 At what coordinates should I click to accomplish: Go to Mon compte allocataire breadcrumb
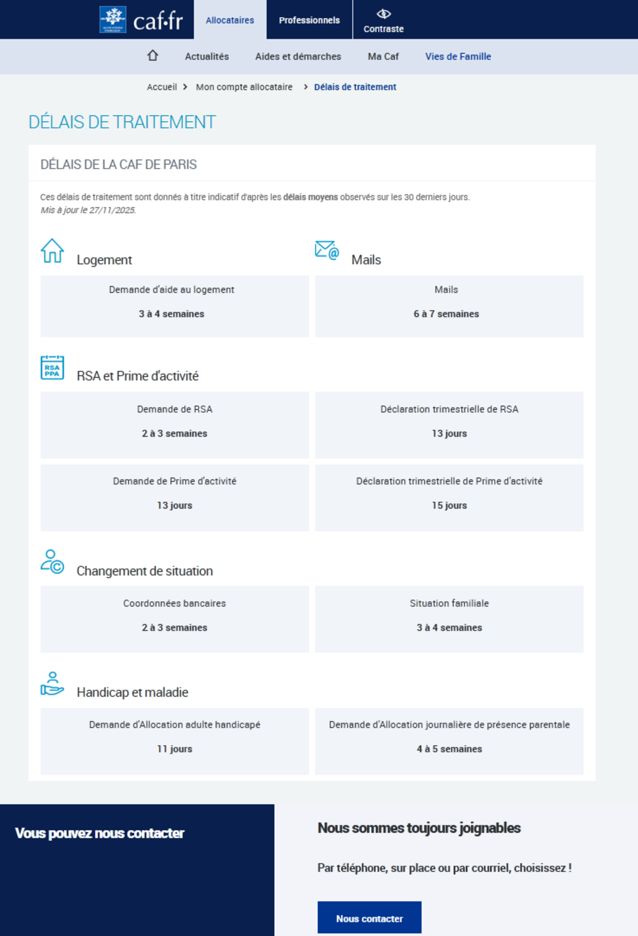click(x=244, y=87)
